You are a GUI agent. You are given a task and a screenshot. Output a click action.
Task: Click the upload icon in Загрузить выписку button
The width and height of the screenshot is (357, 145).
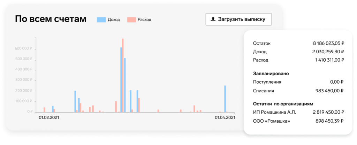point(213,19)
